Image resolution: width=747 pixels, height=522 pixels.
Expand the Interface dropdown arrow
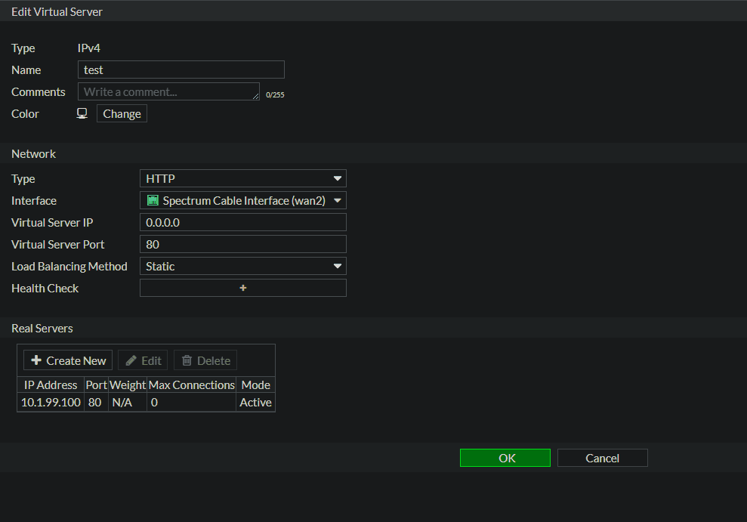[x=338, y=201]
